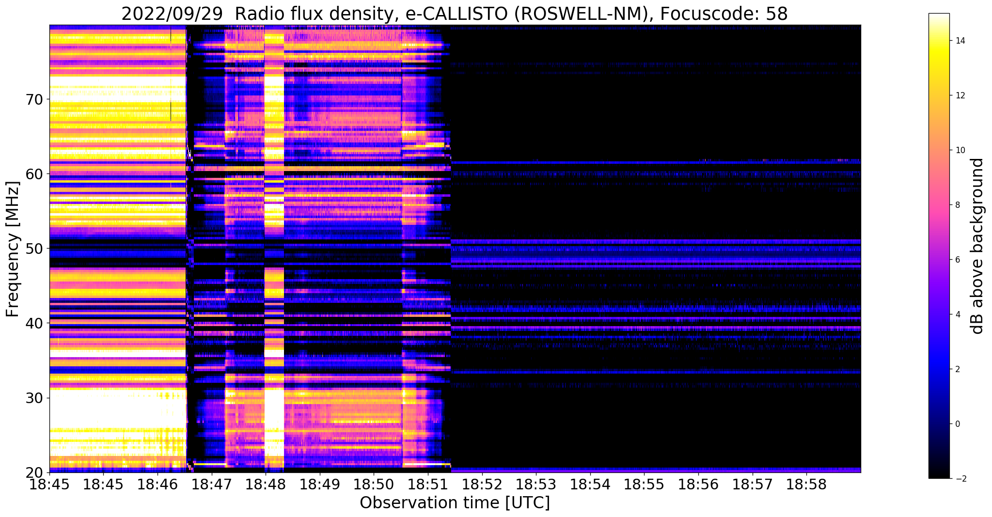
Task: Select the 20 tick on the frequency axis
Action: pos(34,472)
